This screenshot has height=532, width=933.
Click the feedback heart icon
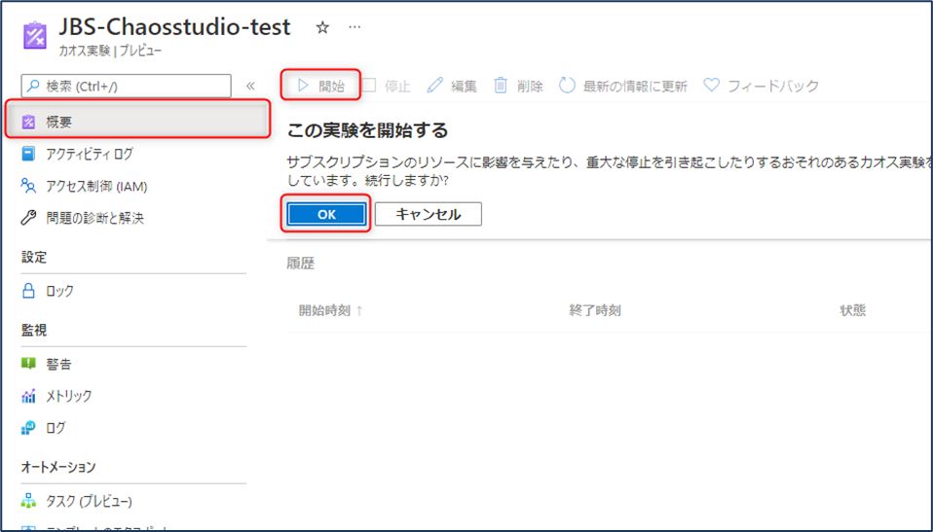[x=711, y=85]
